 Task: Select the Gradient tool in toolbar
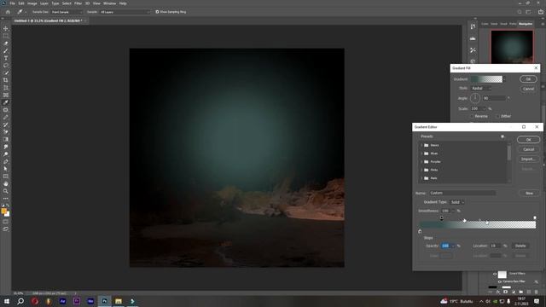[x=6, y=139]
